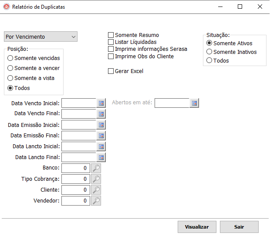
Task: Click the Banco search magnifier icon
Action: [96, 168]
